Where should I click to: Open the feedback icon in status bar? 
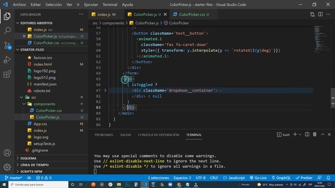point(319,178)
